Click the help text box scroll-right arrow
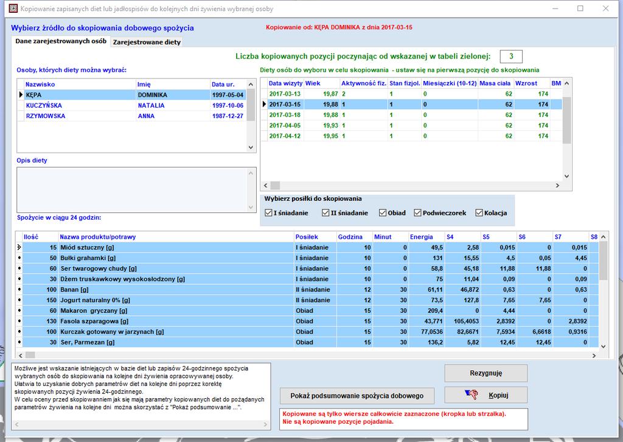The height and width of the screenshot is (442, 623). pos(265,424)
